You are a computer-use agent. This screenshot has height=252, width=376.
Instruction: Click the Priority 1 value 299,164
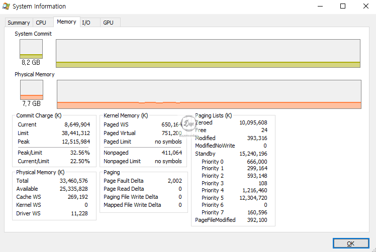coord(257,168)
